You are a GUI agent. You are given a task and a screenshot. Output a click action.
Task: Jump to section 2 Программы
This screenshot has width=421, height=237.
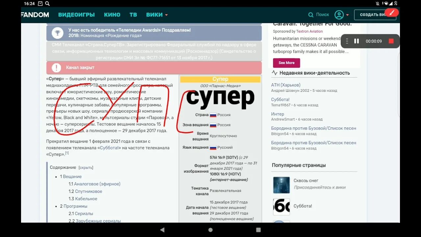point(74,206)
